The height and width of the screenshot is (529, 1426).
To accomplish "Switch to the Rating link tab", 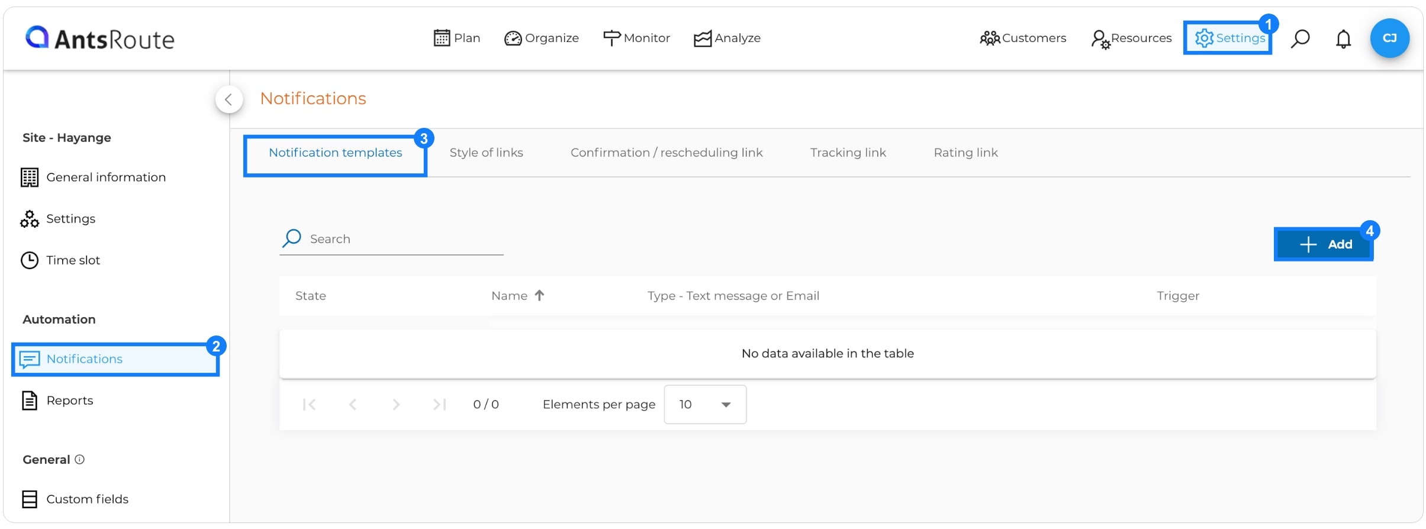I will 965,153.
